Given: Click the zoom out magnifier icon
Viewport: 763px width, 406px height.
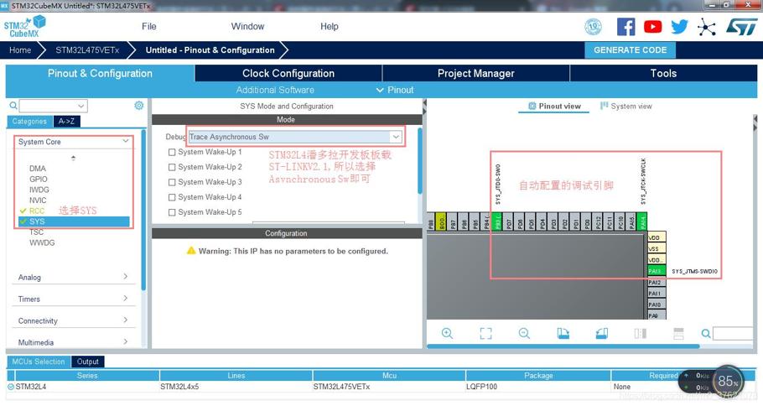Looking at the screenshot, I should (x=524, y=334).
